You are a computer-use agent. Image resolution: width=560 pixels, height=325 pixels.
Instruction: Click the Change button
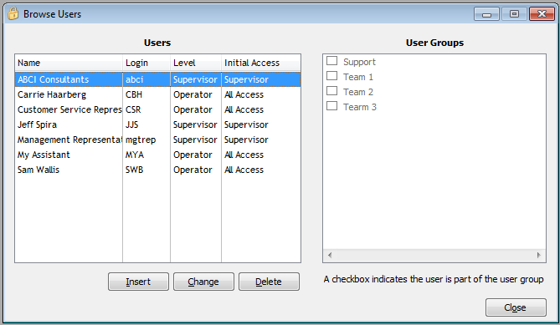click(x=203, y=282)
